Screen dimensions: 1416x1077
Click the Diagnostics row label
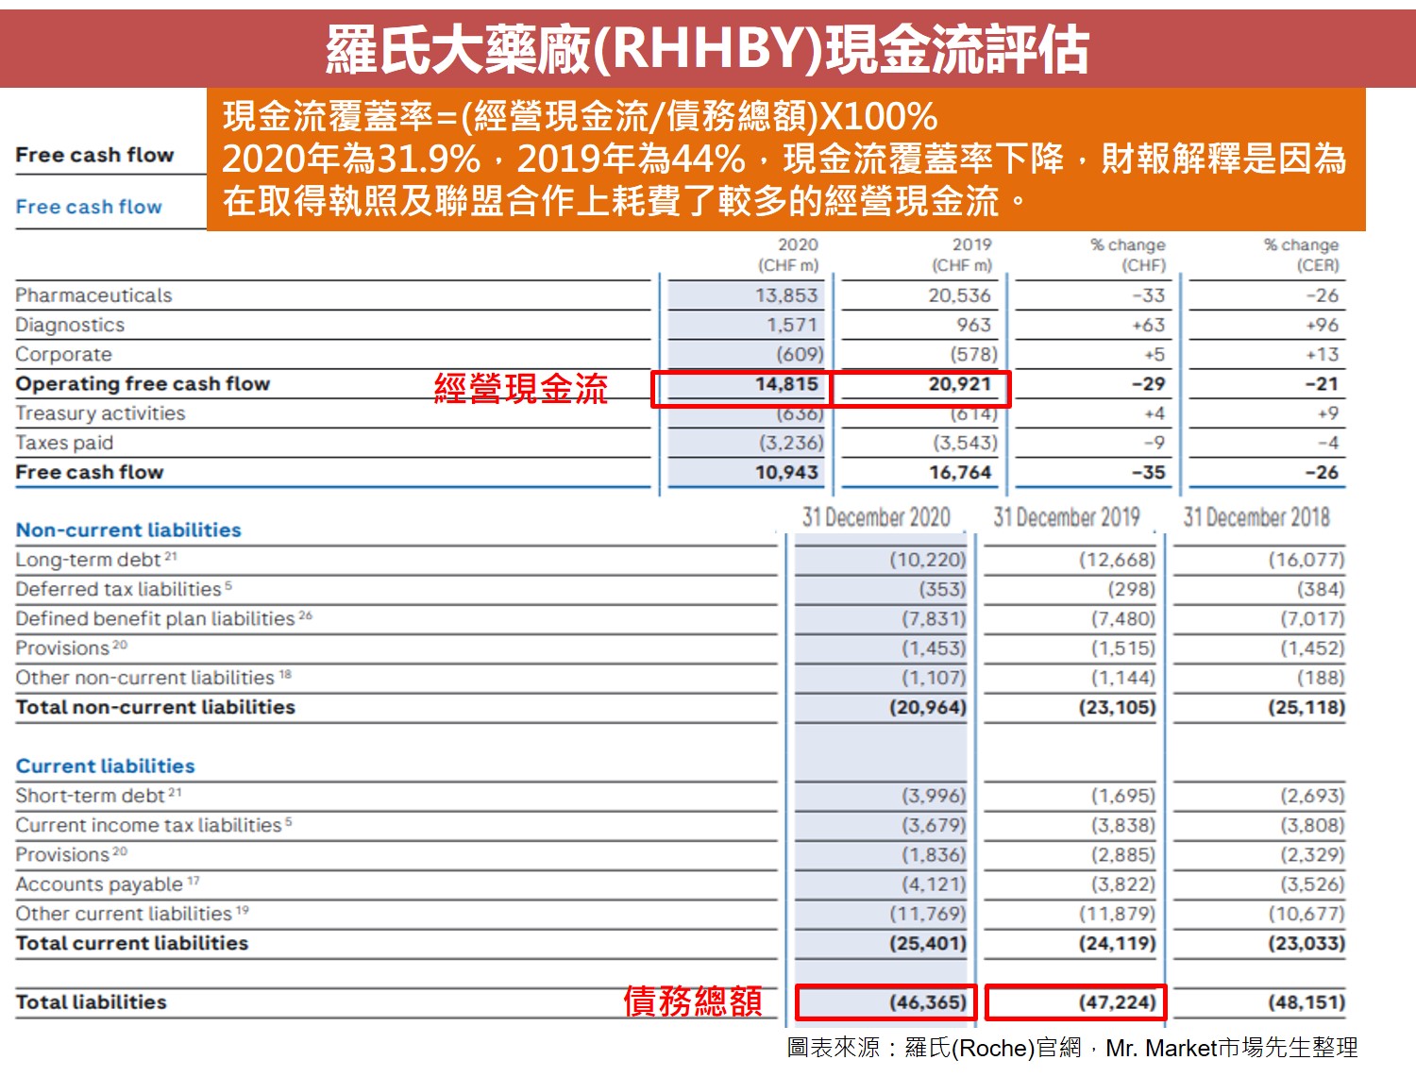click(70, 325)
